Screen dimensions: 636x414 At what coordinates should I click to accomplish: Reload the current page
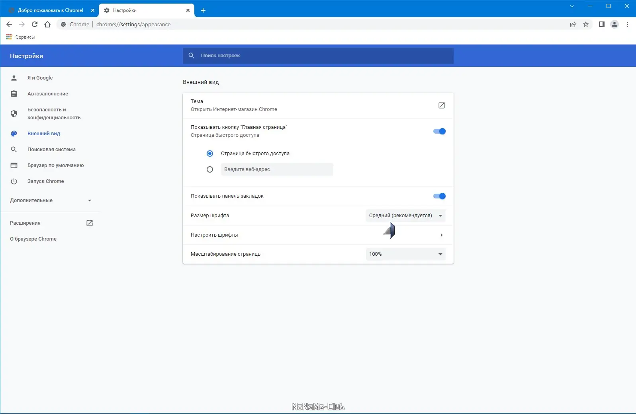click(x=35, y=24)
